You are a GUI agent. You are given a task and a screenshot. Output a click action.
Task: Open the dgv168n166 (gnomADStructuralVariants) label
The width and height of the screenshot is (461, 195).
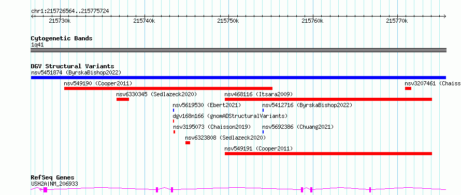click(x=230, y=116)
